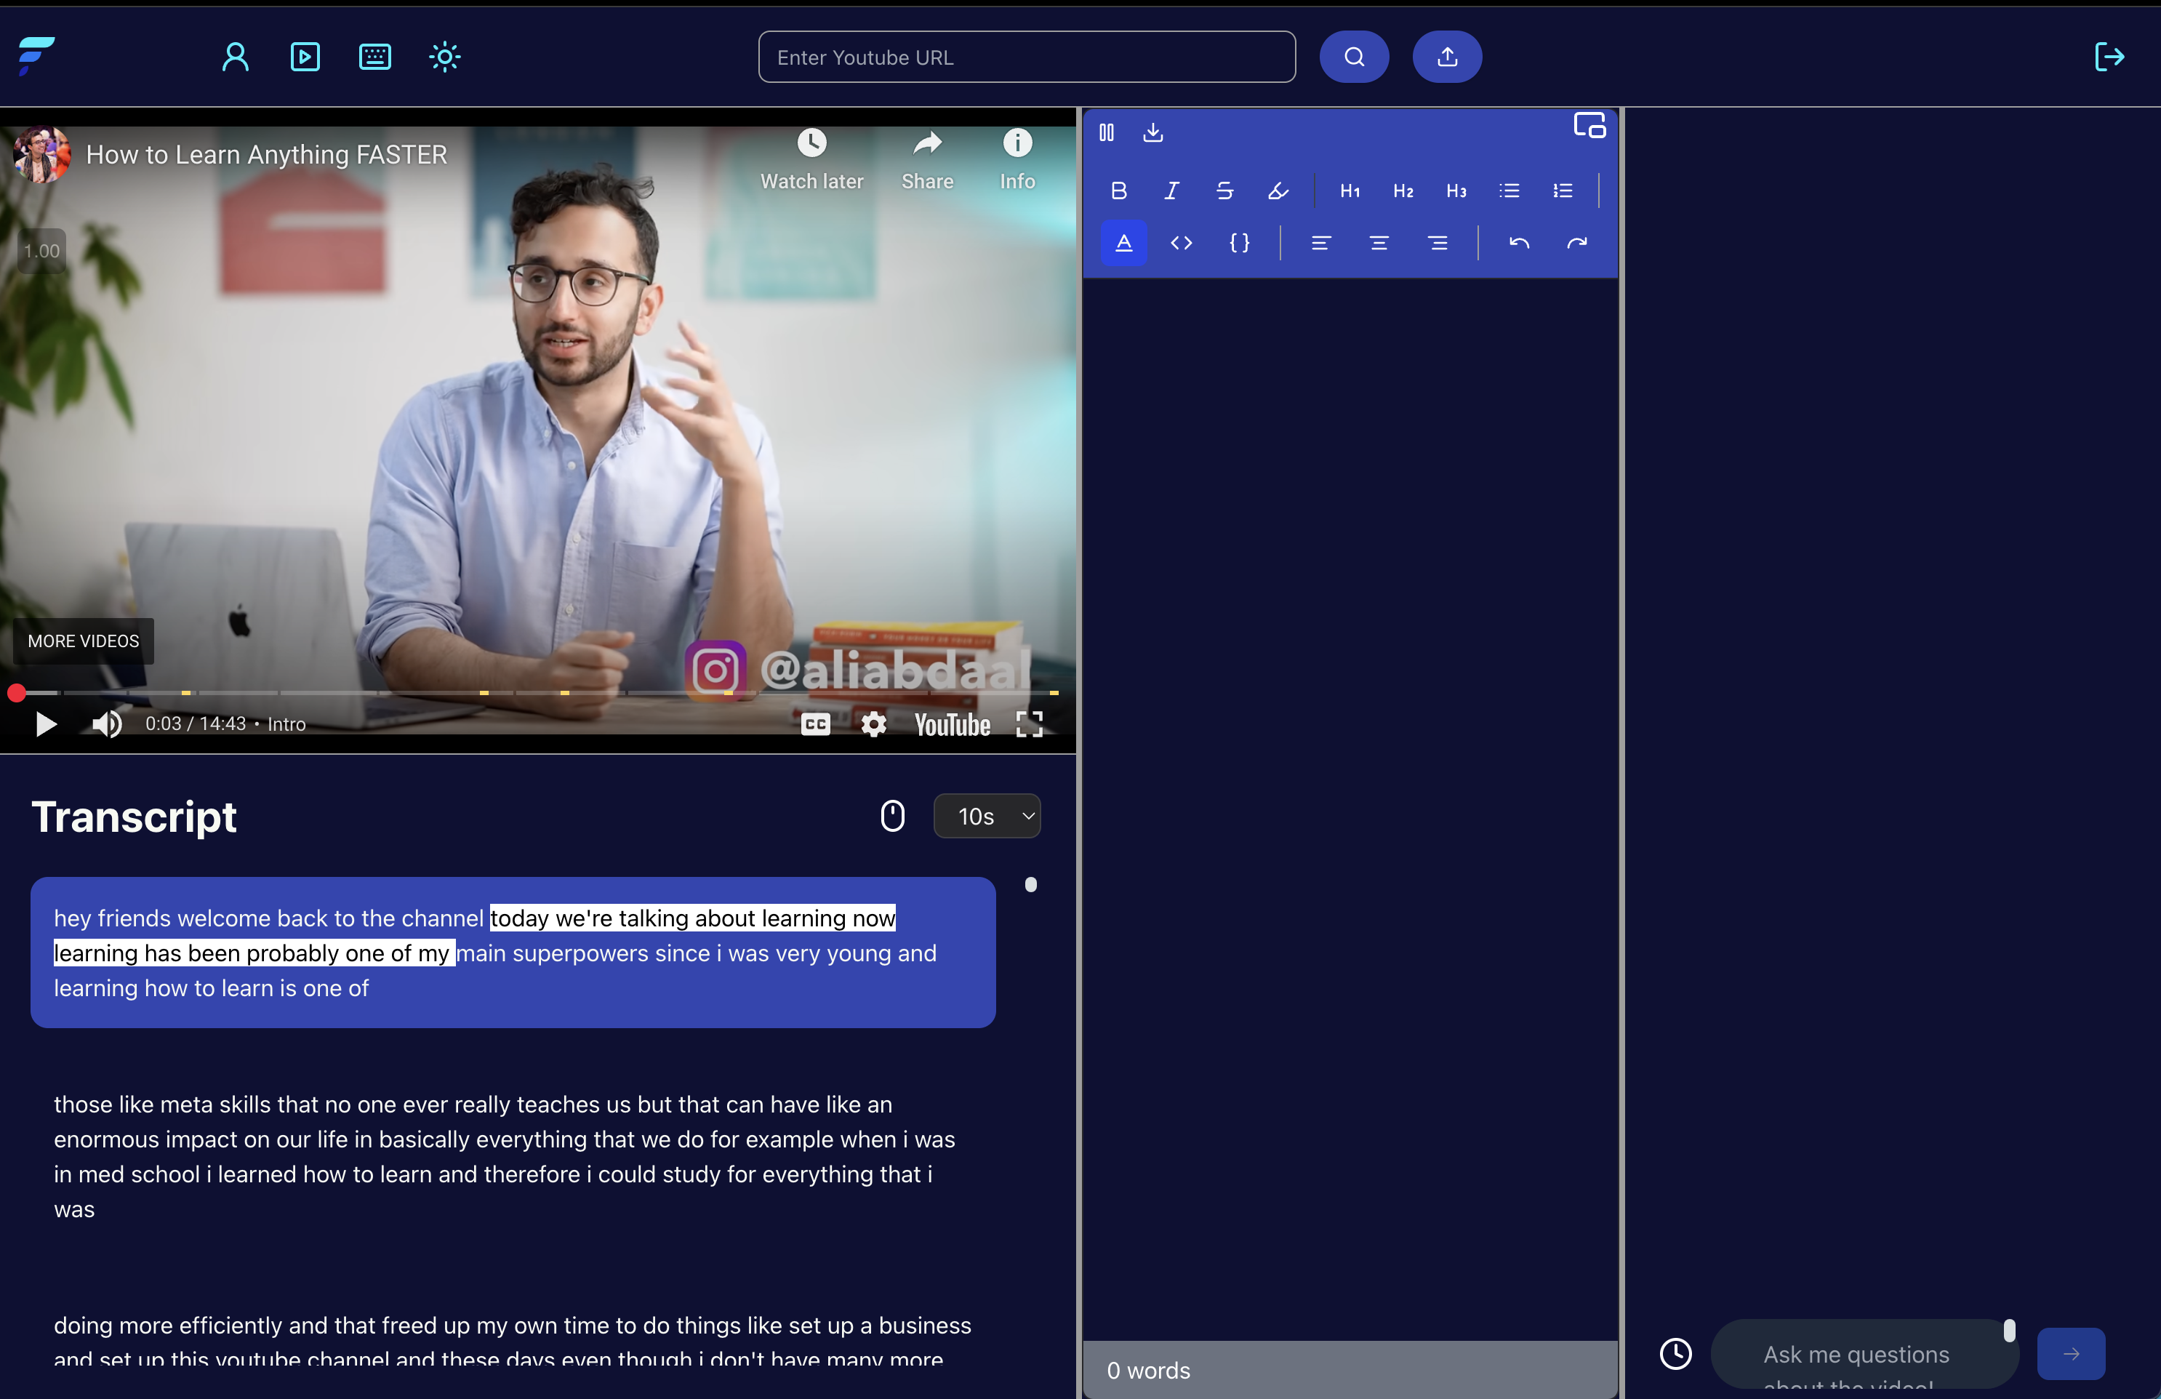2161x1399 pixels.
Task: Open the user profile page
Action: point(235,57)
